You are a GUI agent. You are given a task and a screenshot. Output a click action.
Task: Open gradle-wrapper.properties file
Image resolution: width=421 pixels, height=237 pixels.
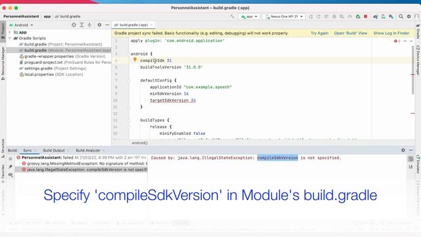point(62,57)
